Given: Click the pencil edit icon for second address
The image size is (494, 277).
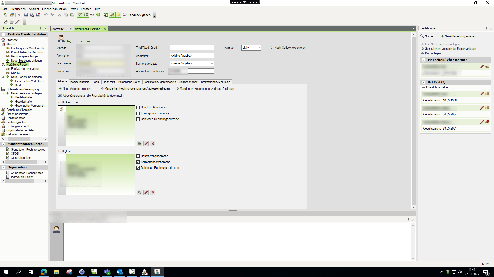Looking at the screenshot, I should pos(146,192).
